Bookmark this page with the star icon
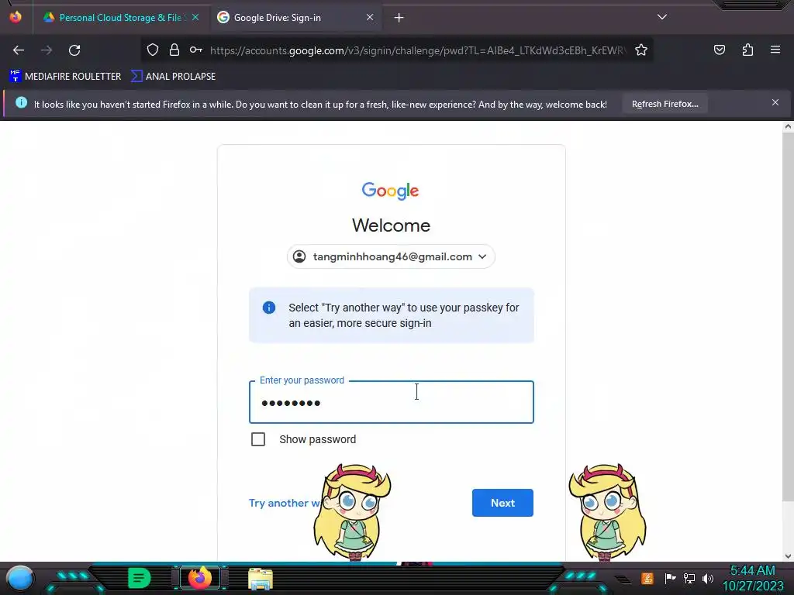794x595 pixels. pos(641,50)
